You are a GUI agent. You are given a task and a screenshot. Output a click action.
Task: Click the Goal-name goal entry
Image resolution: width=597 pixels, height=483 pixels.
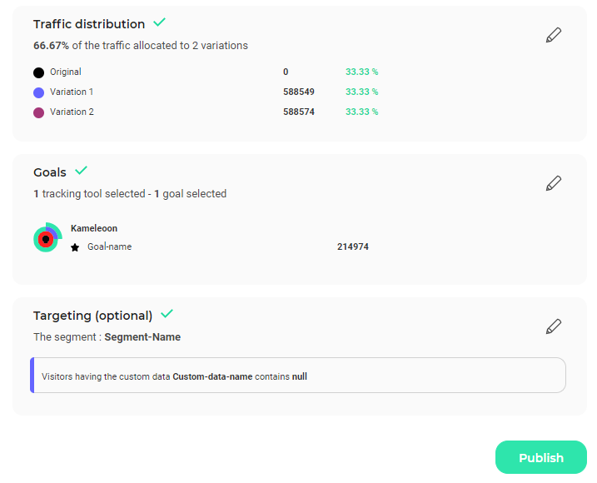click(110, 246)
